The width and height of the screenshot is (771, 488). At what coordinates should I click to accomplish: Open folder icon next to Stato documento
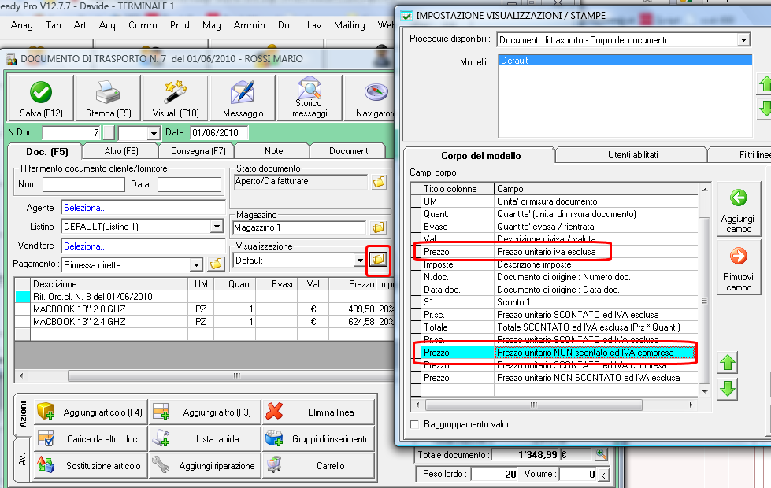379,182
